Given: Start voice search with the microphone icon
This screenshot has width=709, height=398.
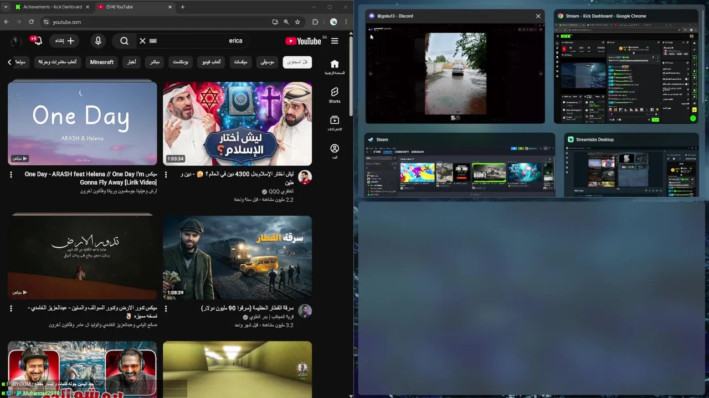Looking at the screenshot, I should pyautogui.click(x=98, y=41).
